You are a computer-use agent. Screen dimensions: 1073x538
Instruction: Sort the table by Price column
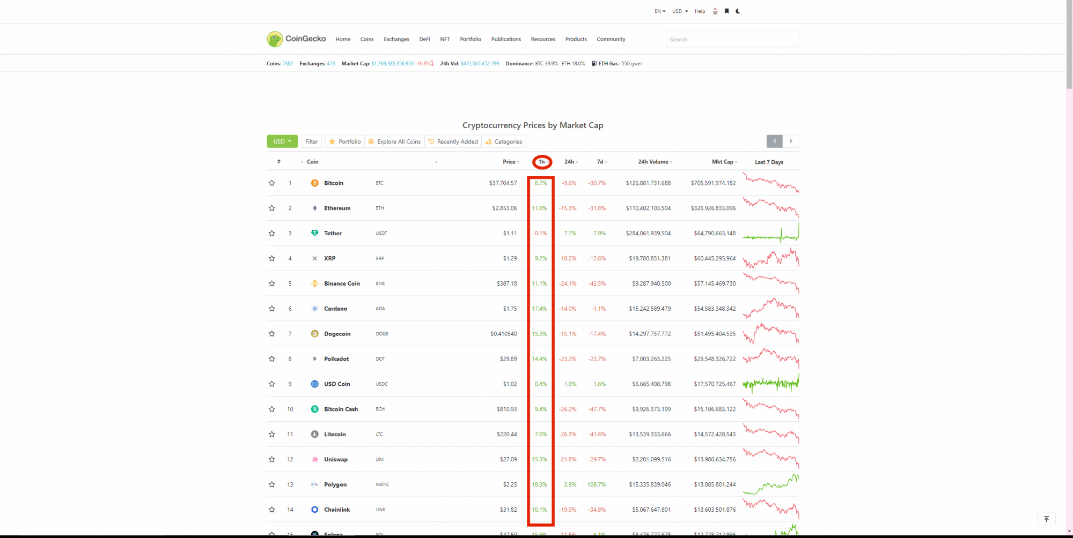click(511, 162)
